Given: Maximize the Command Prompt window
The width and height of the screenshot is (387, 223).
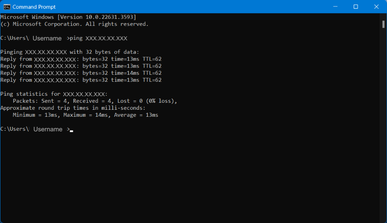Looking at the screenshot, I should (356, 7).
